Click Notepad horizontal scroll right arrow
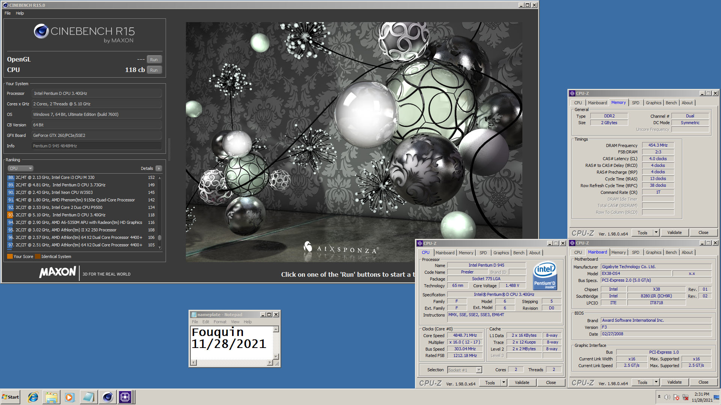This screenshot has height=405, width=721. (270, 362)
